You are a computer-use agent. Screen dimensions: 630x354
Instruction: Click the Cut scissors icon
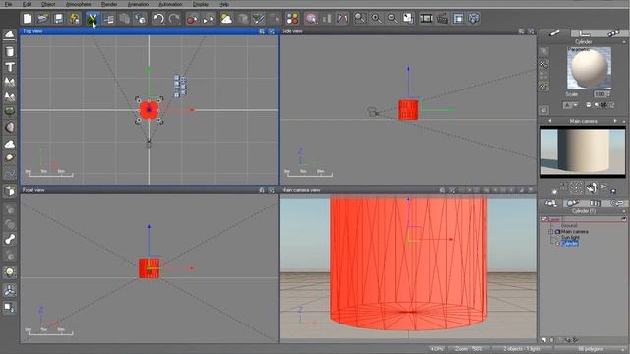[x=93, y=19]
